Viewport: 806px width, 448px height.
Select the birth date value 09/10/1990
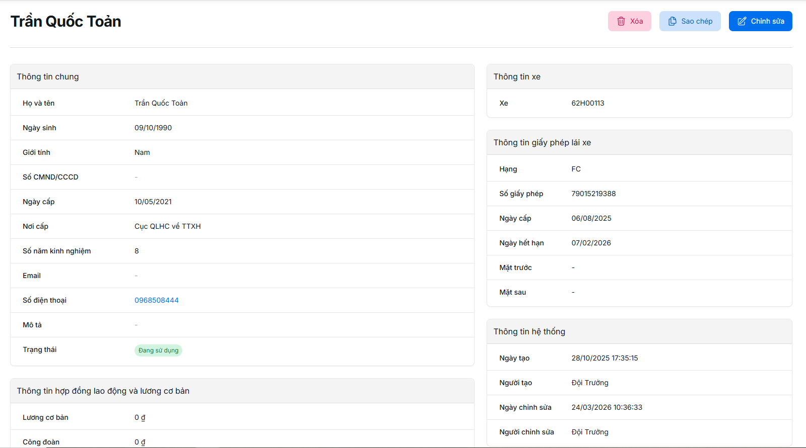[x=153, y=128]
